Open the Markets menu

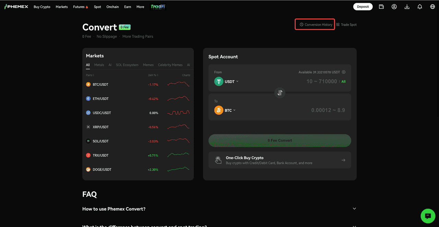coord(62,7)
